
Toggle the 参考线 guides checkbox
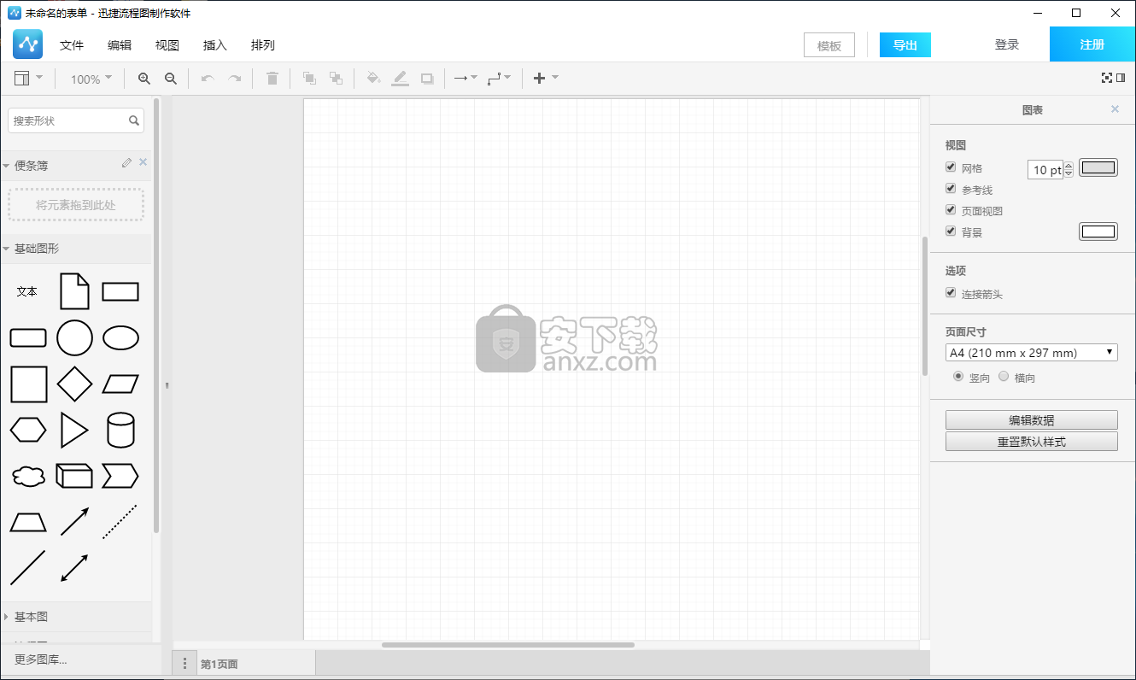point(951,189)
